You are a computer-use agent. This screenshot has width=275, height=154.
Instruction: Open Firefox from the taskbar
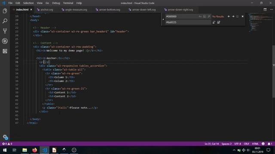click(34, 150)
